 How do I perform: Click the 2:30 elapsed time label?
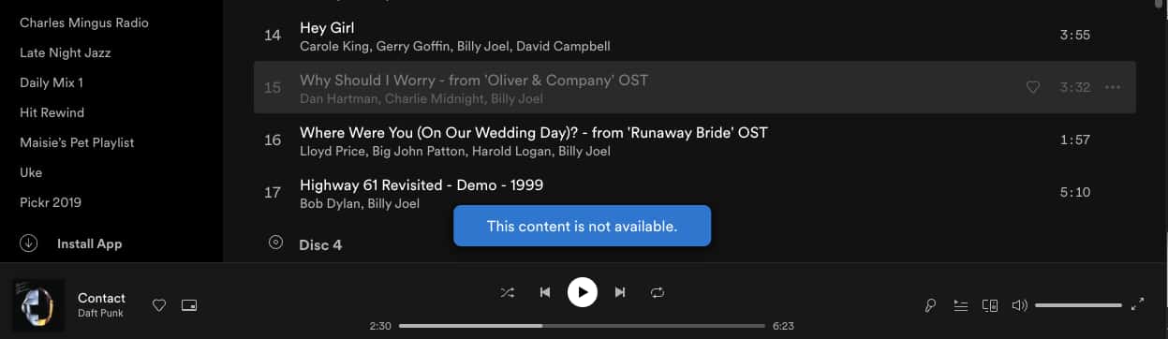click(x=380, y=326)
